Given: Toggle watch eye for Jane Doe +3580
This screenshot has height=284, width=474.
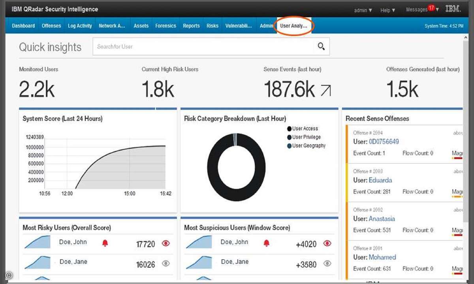Looking at the screenshot, I should pos(327,263).
